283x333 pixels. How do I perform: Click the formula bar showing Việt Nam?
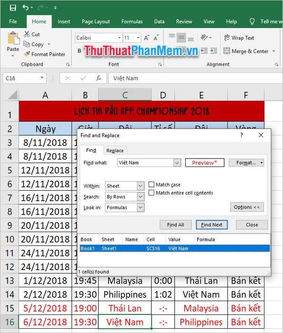(x=195, y=78)
